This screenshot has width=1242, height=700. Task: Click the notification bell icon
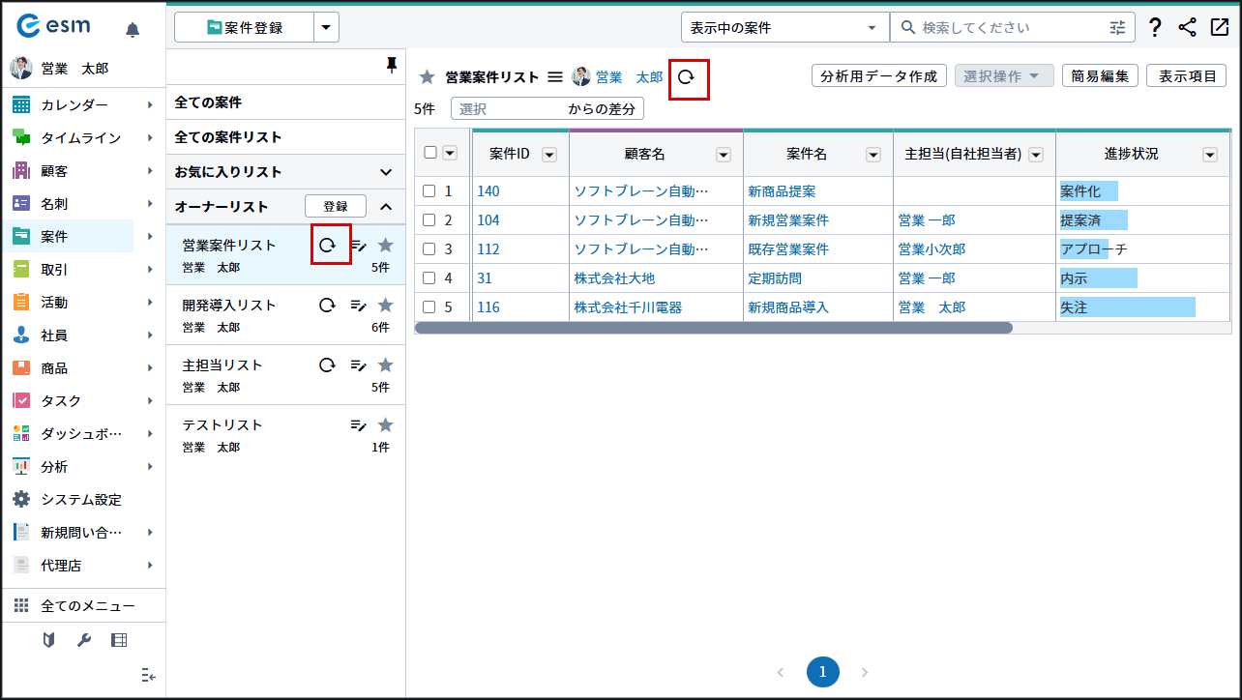133,29
